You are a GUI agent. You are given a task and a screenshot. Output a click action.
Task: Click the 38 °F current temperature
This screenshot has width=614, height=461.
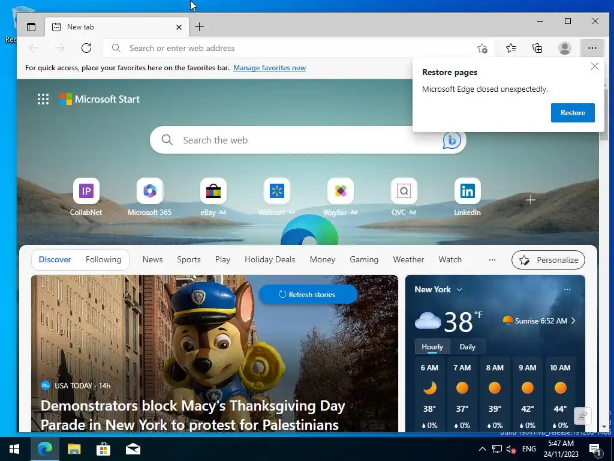click(x=463, y=322)
